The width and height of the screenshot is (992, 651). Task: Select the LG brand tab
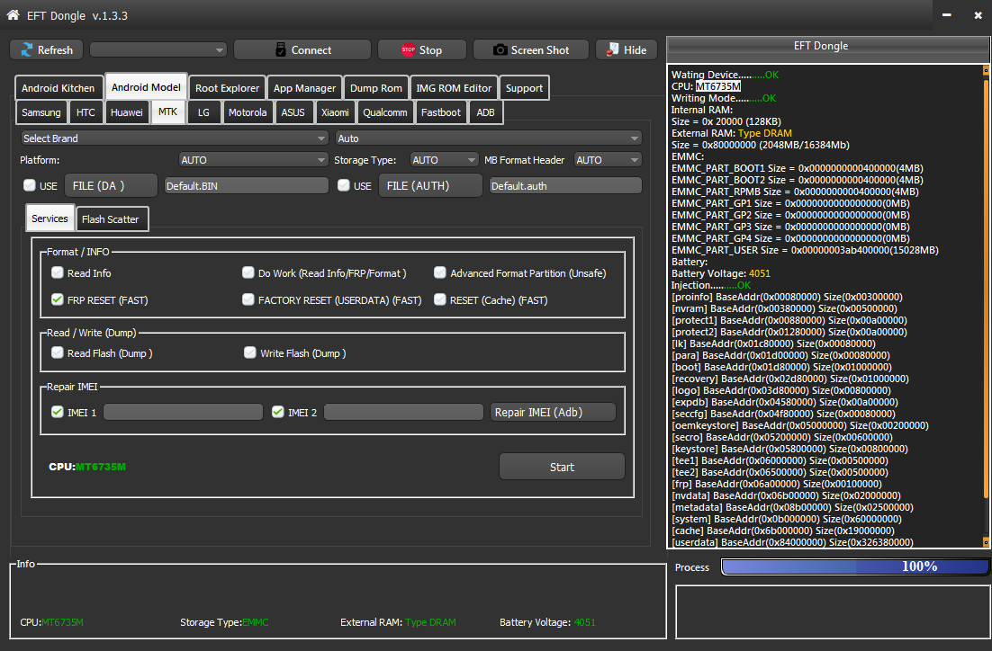click(203, 112)
